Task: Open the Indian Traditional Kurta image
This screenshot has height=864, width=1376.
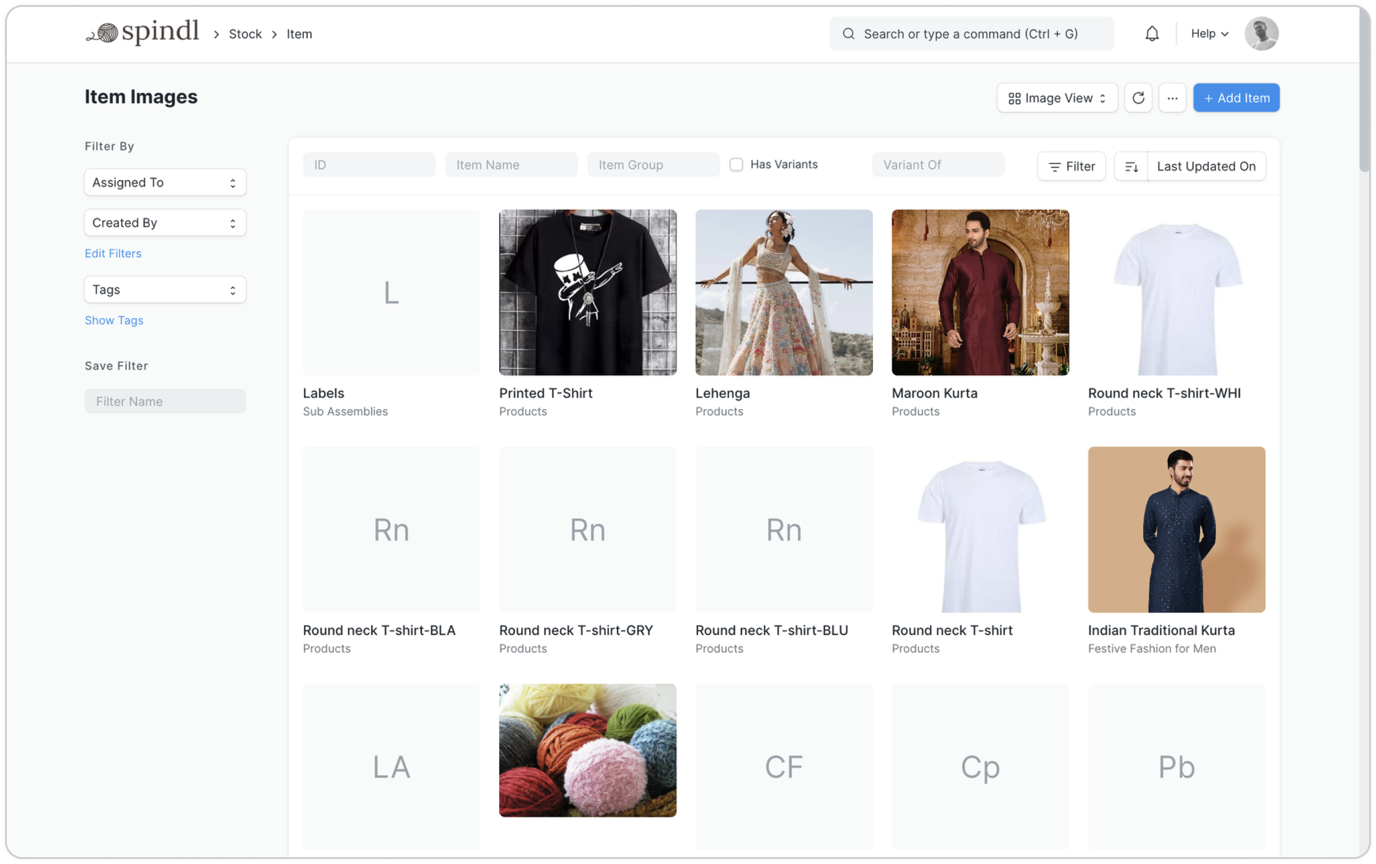Action: 1177,530
